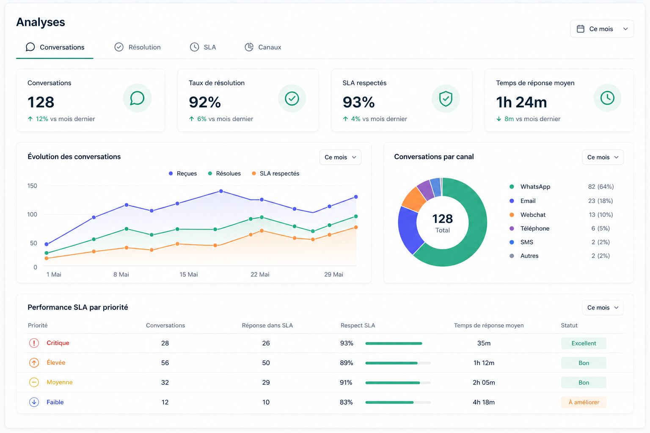The image size is (650, 433).
Task: Click the Temps de réponse moyen column header
Action: (x=489, y=325)
